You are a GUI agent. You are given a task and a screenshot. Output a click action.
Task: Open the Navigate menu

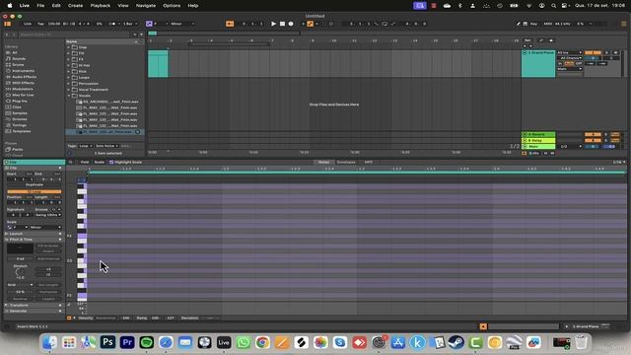coord(146,6)
